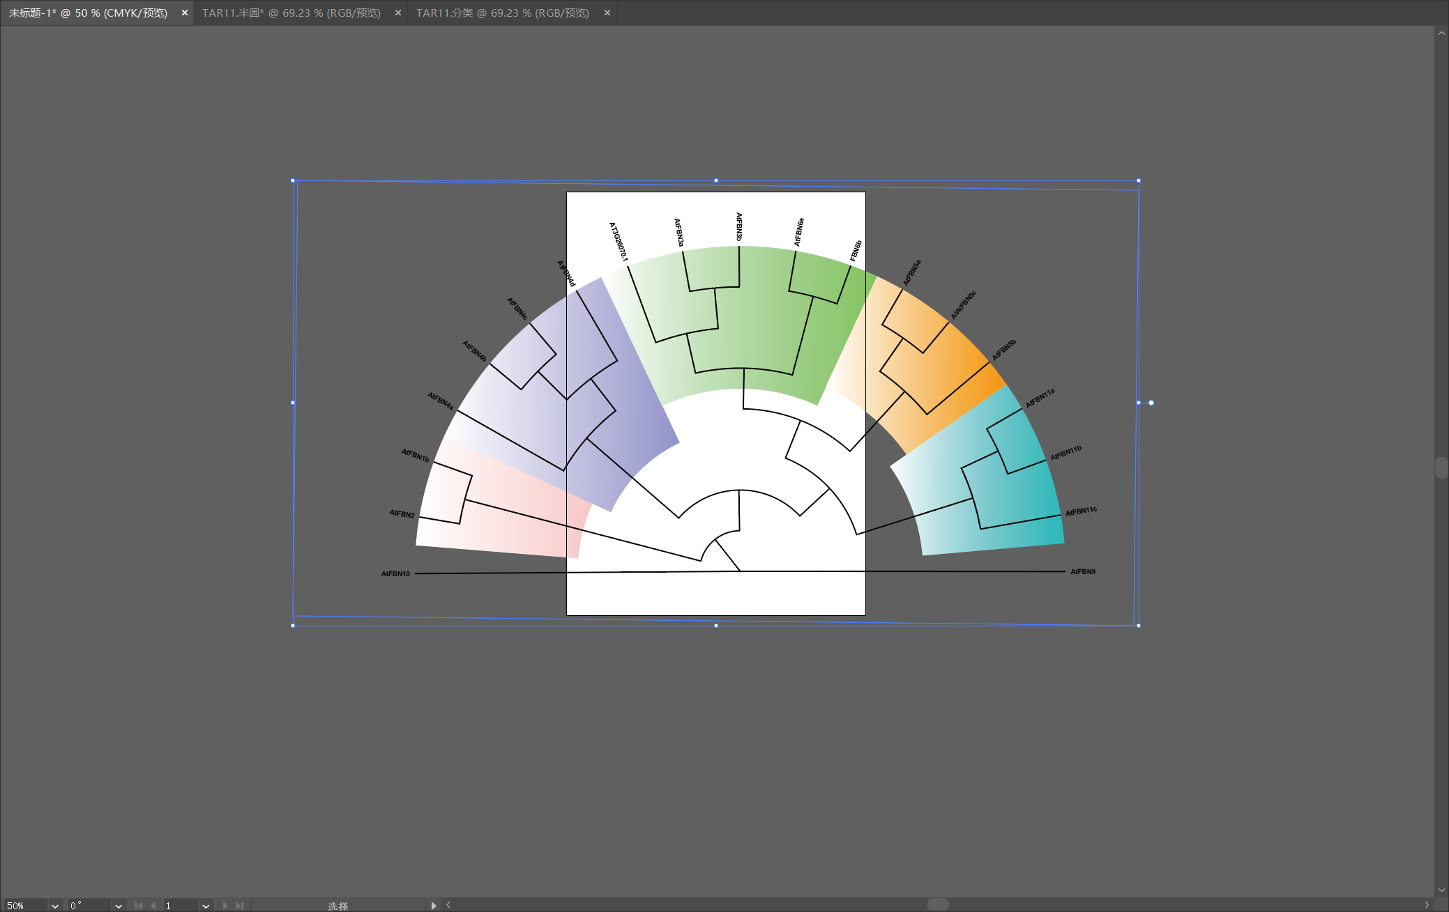This screenshot has height=912, width=1449.
Task: Expand the 50% zoom level dropdown
Action: coord(55,906)
